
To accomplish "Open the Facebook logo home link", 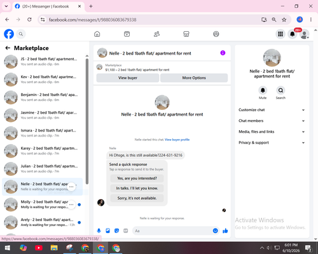I will point(9,34).
